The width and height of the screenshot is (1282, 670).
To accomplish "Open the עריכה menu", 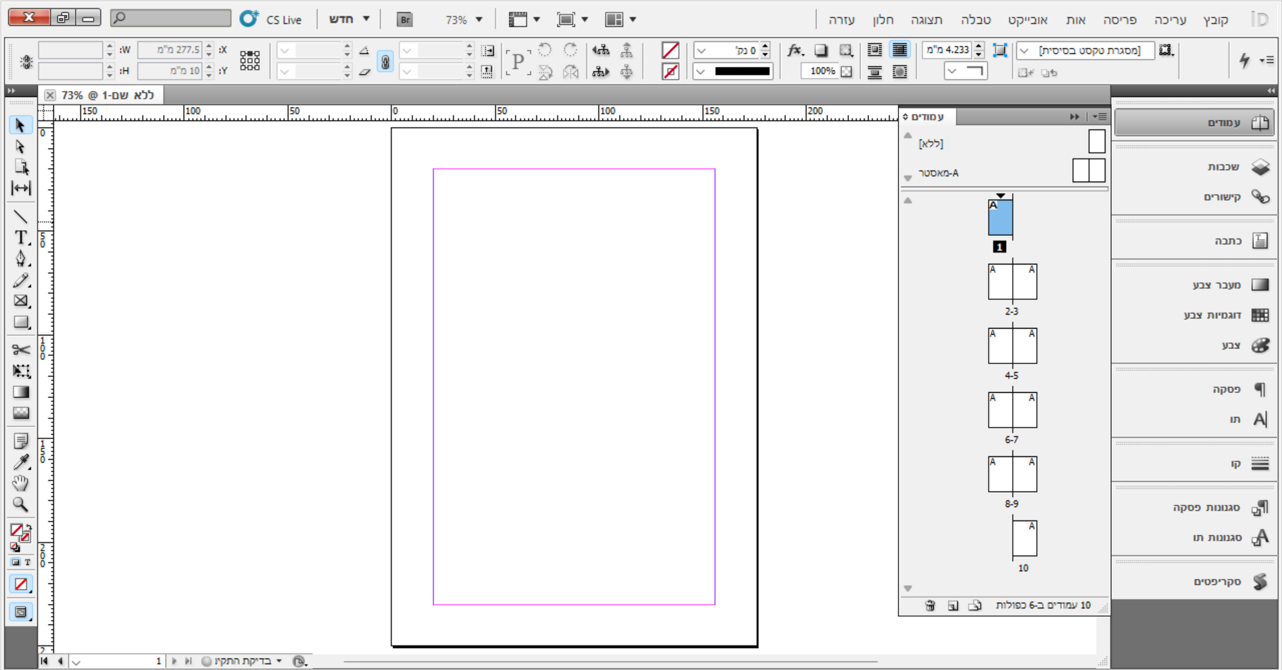I will click(x=1170, y=20).
